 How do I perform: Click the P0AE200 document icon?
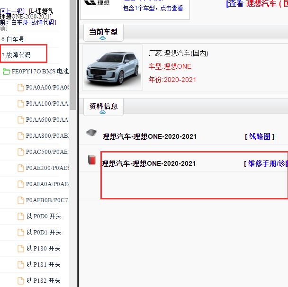(x=20, y=168)
